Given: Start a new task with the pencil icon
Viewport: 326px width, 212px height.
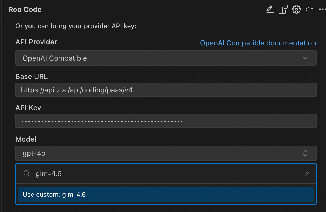Looking at the screenshot, I should 270,10.
